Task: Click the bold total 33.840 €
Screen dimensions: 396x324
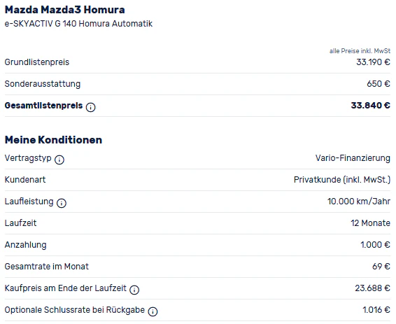Action: (x=371, y=106)
